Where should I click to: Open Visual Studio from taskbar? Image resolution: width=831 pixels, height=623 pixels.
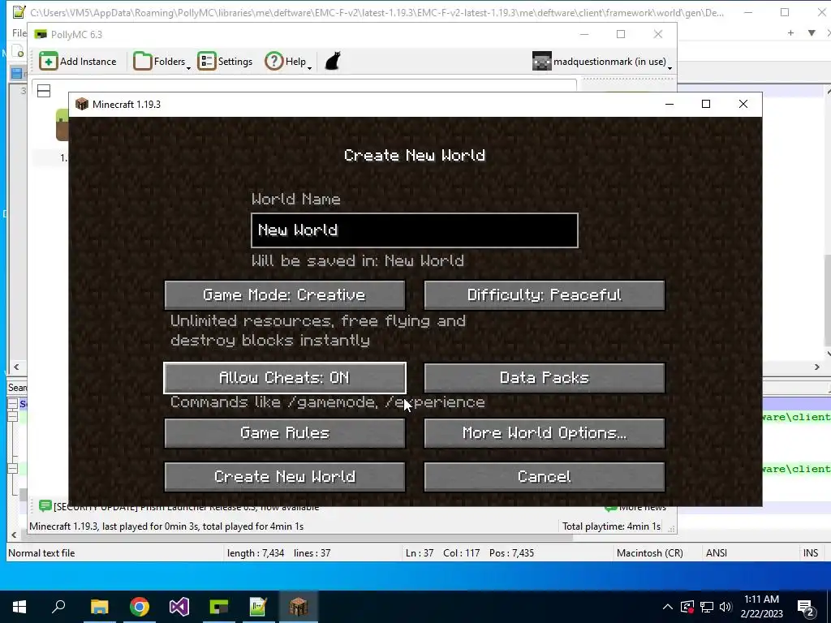pos(179,607)
